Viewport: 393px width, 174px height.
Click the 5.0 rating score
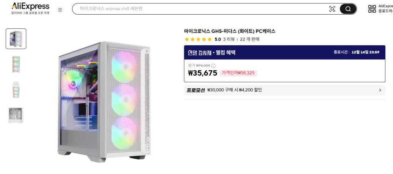pos(218,39)
